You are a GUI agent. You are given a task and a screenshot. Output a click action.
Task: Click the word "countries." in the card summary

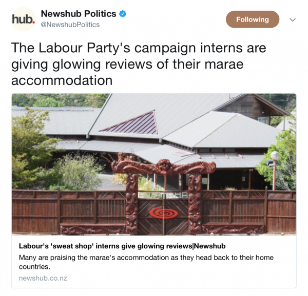34,267
